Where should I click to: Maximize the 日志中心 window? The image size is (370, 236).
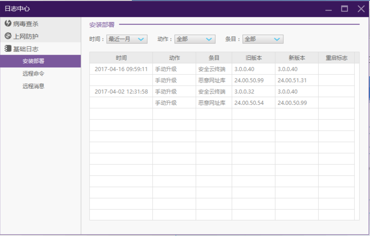344,9
